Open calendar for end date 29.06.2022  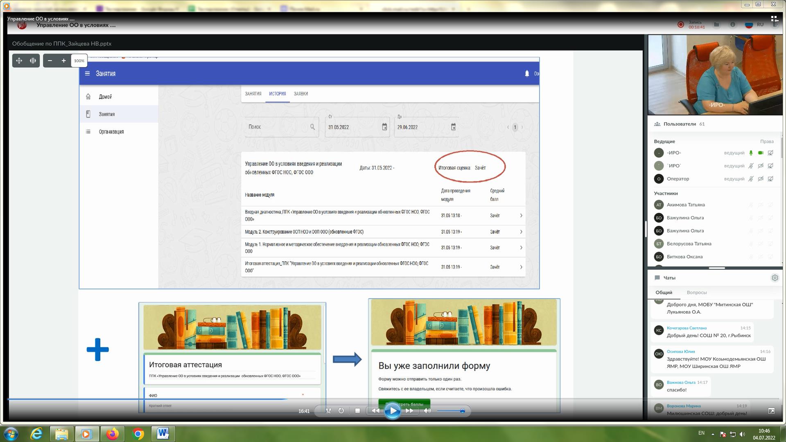click(x=453, y=127)
